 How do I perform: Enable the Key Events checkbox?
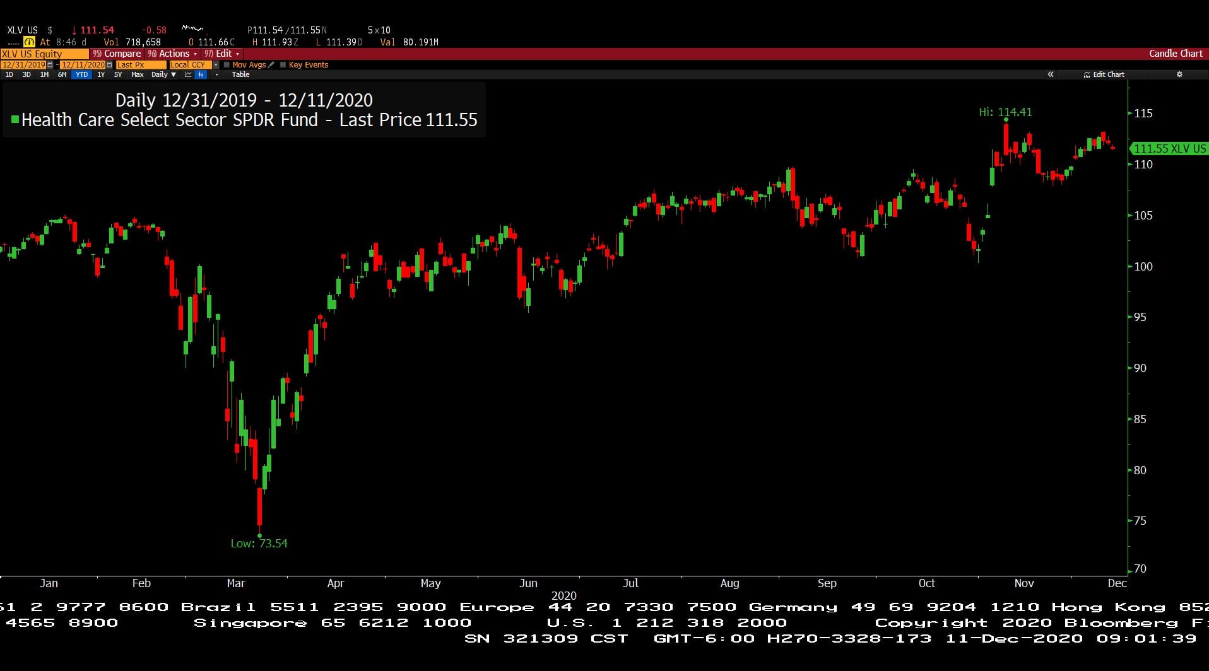(x=283, y=65)
